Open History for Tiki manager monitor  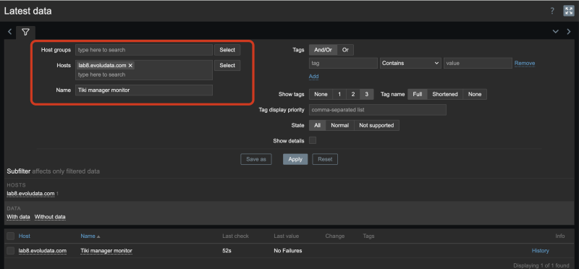[540, 250]
